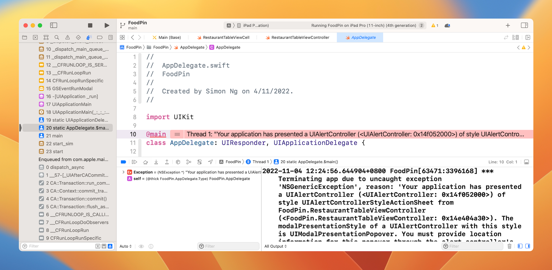Open the Auto variables scope dropdown

(x=126, y=246)
